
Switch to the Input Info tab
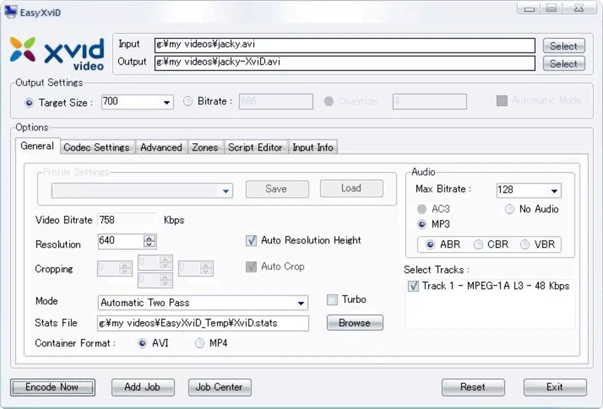click(313, 147)
